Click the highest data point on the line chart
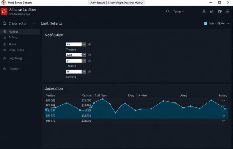 click(103, 99)
